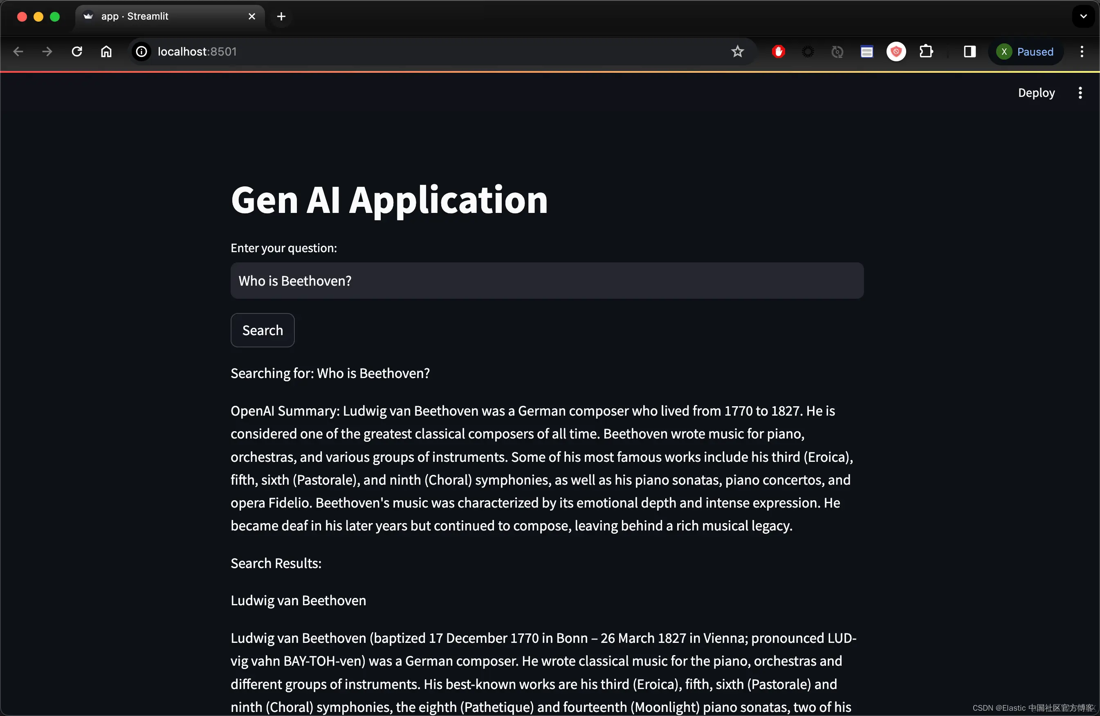The image size is (1100, 716).
Task: Open Streamlit app three-dot menu
Action: [1080, 93]
